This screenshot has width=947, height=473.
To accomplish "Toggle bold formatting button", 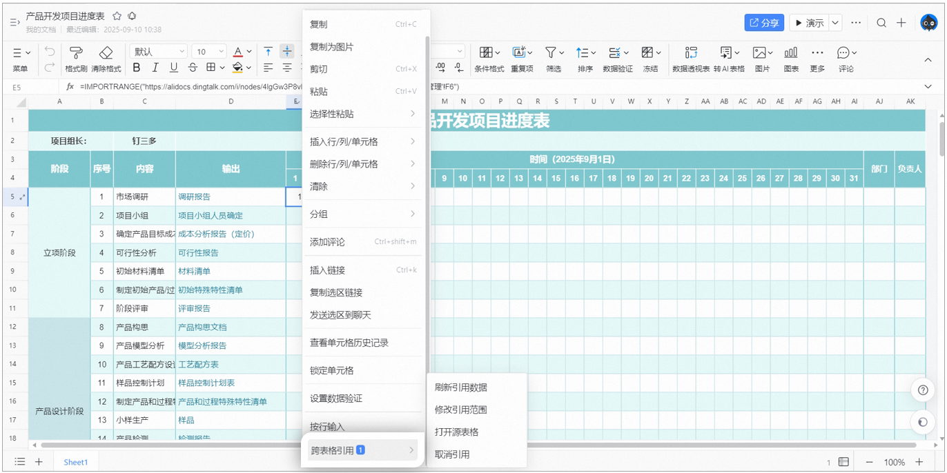I will [136, 68].
